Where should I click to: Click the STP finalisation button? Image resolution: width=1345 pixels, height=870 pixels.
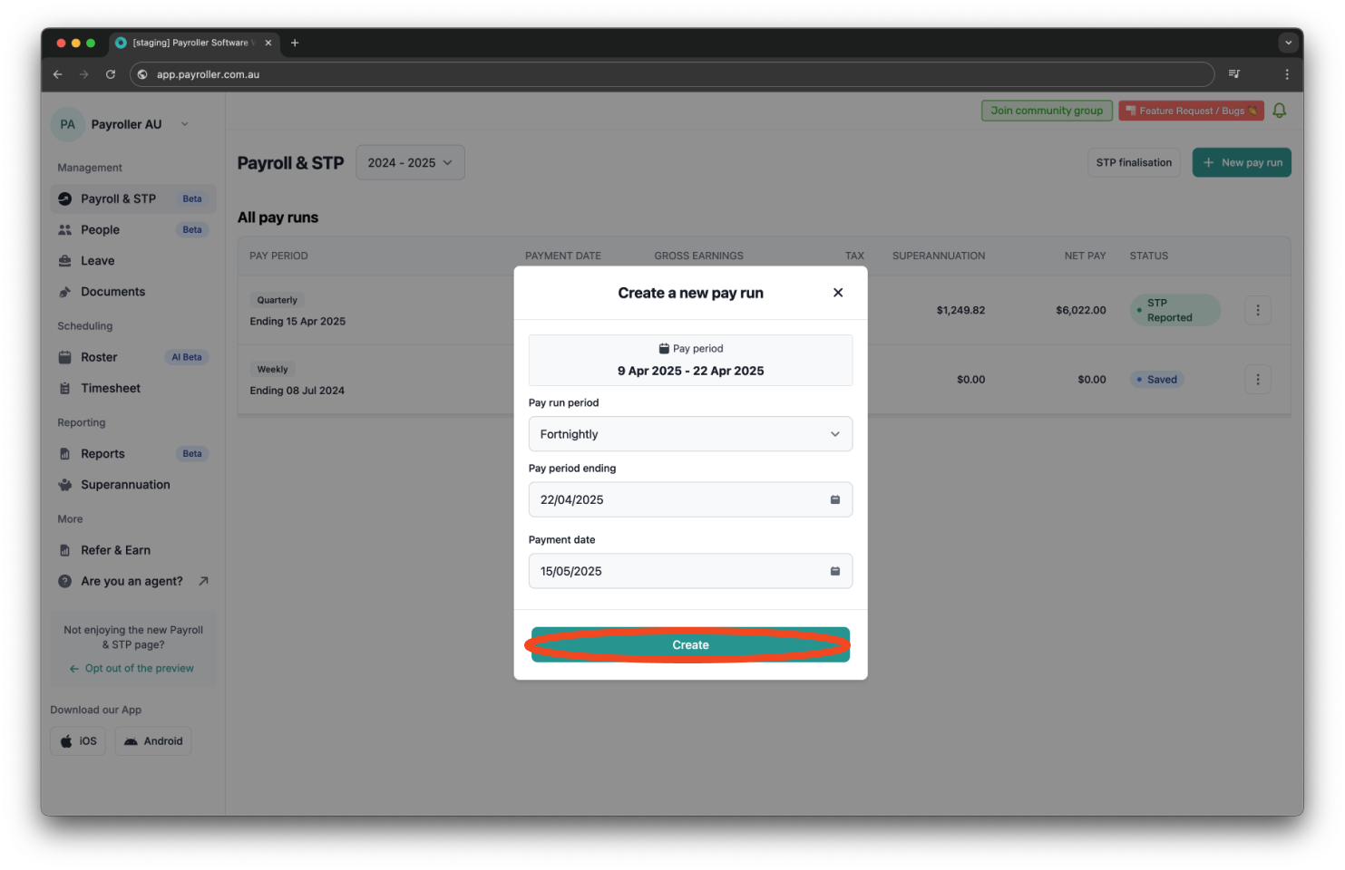(1133, 163)
